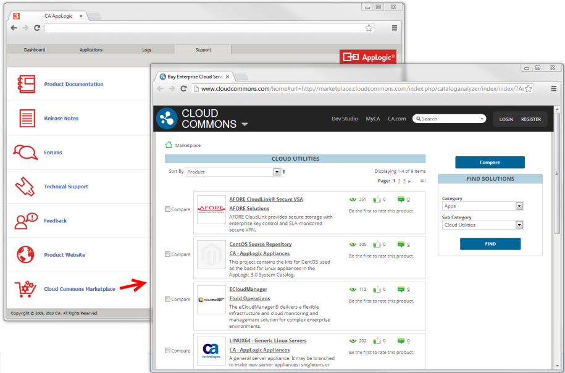Check Compare for AFORE CloudLink Secure VSA

pos(167,209)
